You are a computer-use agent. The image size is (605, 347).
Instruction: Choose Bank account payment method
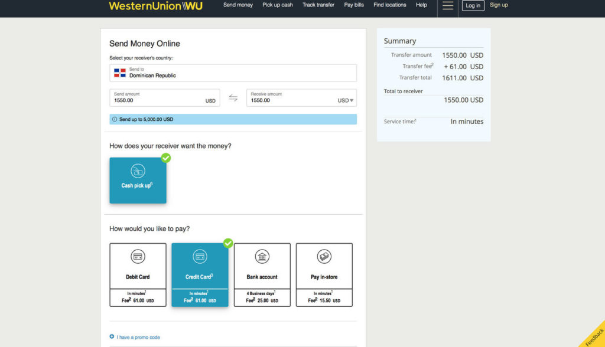(x=262, y=275)
